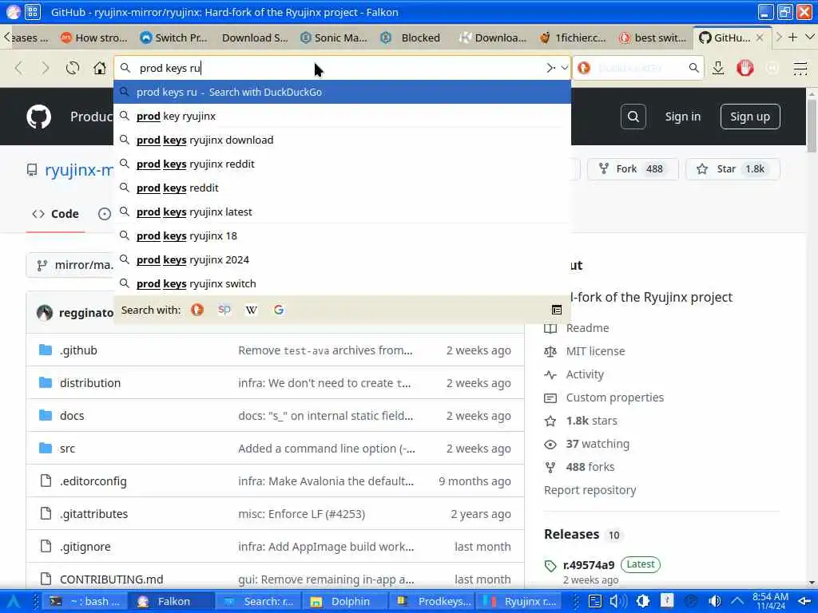Switch to the '1fichier.c...' tab
Image resolution: width=818 pixels, height=613 pixels.
point(573,38)
